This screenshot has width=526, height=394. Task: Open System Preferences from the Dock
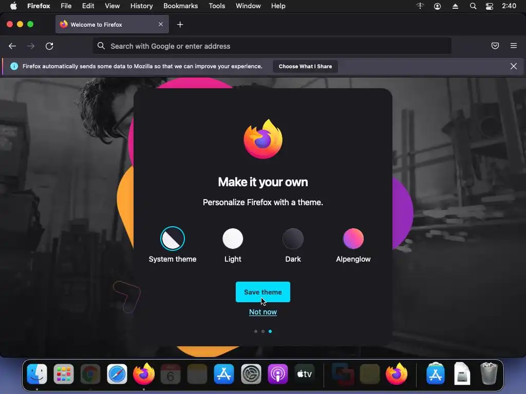pyautogui.click(x=251, y=374)
